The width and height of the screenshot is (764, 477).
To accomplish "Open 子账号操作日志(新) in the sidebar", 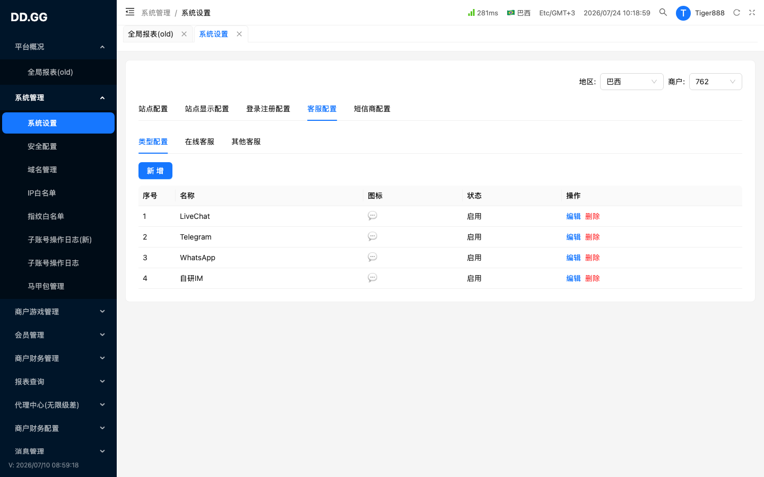I will (58, 240).
